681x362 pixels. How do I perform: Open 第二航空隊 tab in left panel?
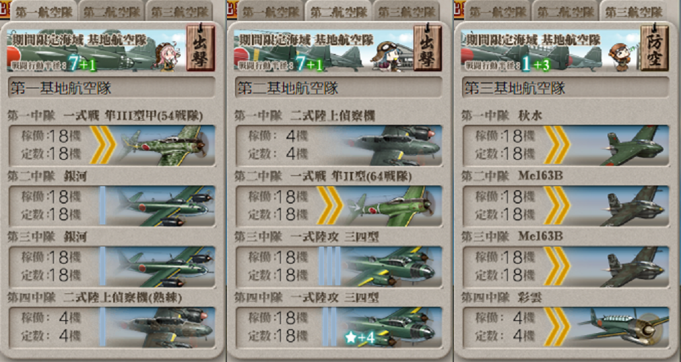[x=111, y=11]
